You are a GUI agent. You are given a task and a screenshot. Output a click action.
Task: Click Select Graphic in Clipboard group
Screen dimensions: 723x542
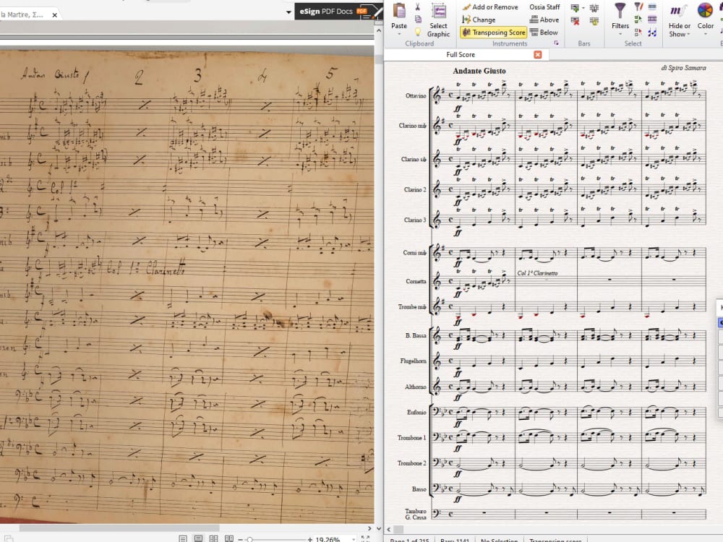(x=438, y=20)
